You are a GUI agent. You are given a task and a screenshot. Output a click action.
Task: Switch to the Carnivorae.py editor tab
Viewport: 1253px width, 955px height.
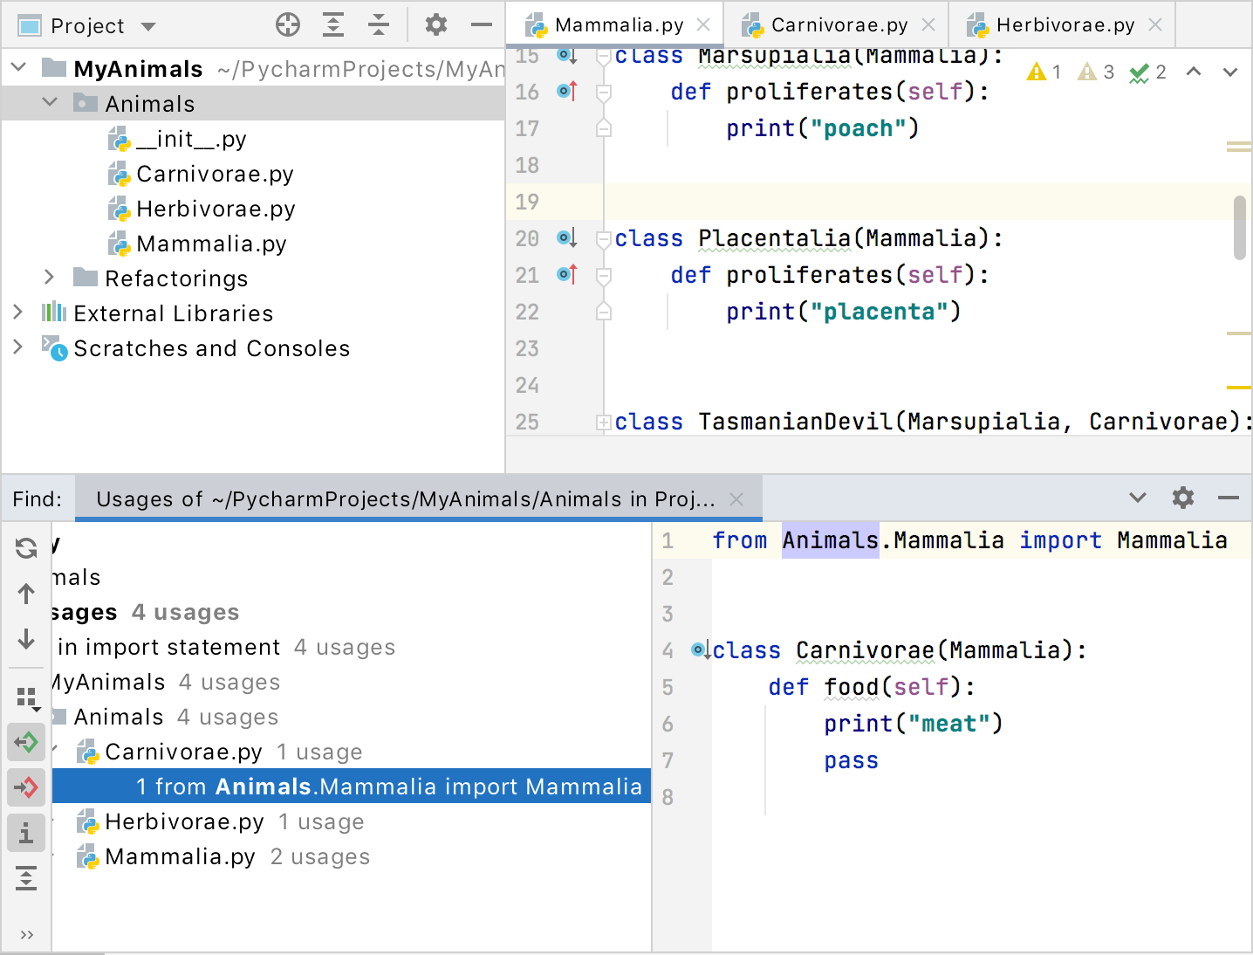pyautogui.click(x=839, y=25)
